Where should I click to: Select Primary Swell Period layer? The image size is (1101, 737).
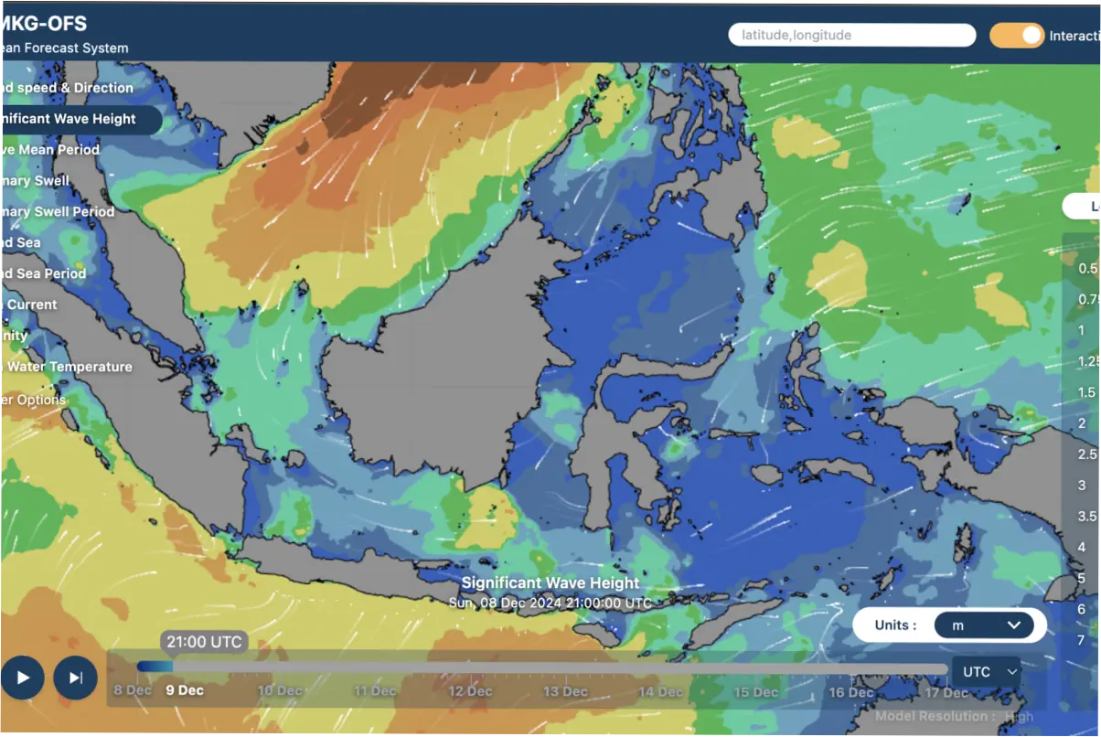point(59,211)
